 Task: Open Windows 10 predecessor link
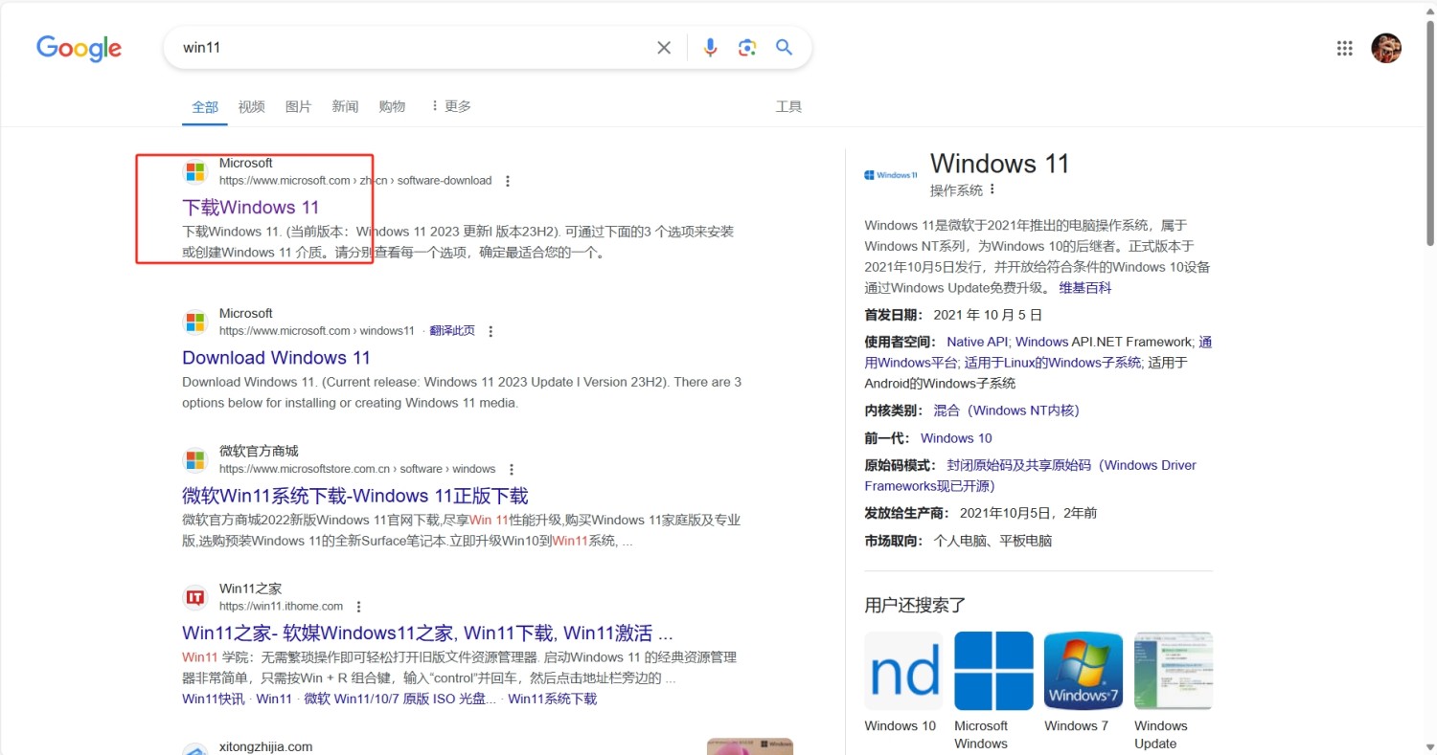pyautogui.click(x=956, y=438)
